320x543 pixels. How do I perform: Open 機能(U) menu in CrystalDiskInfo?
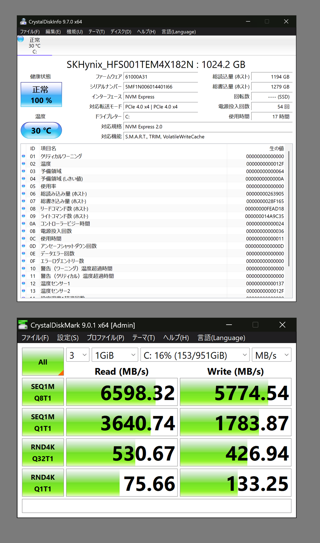tap(75, 32)
